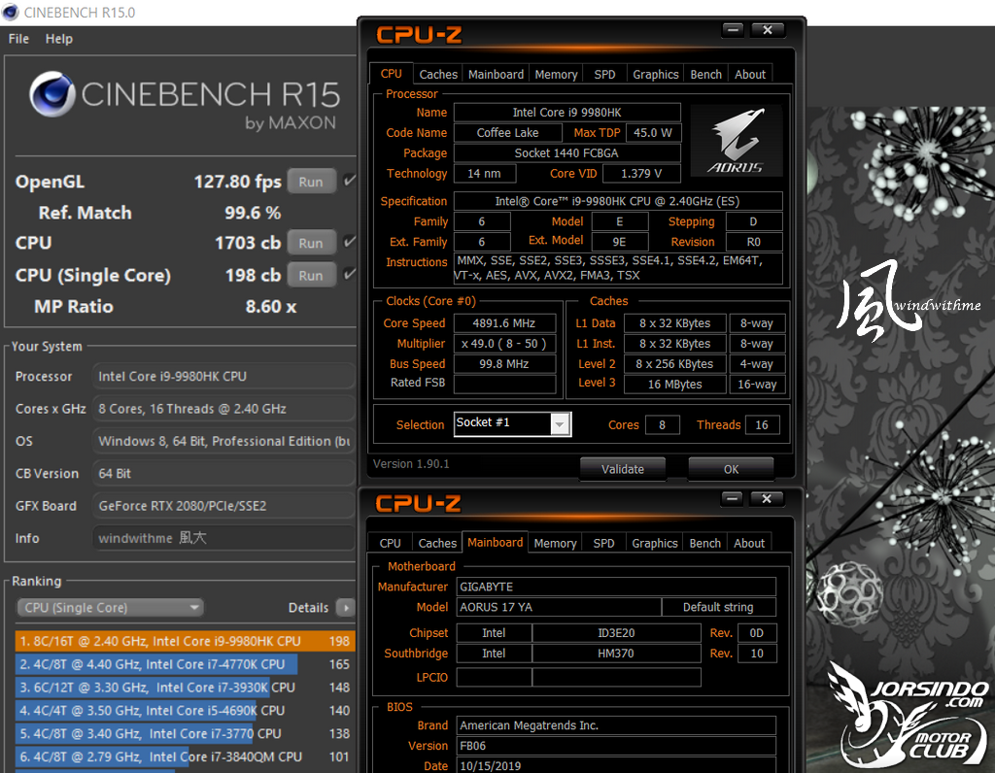Run the CPU (Single Core) benchmark
The width and height of the screenshot is (995, 773).
pos(311,275)
